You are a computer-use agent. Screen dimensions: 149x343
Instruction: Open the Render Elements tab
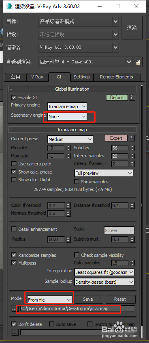point(117,77)
